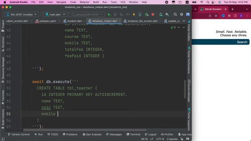The height and width of the screenshot is (141, 251).
Task: Go to previous highlighted problem arrow
Action: 179,27
